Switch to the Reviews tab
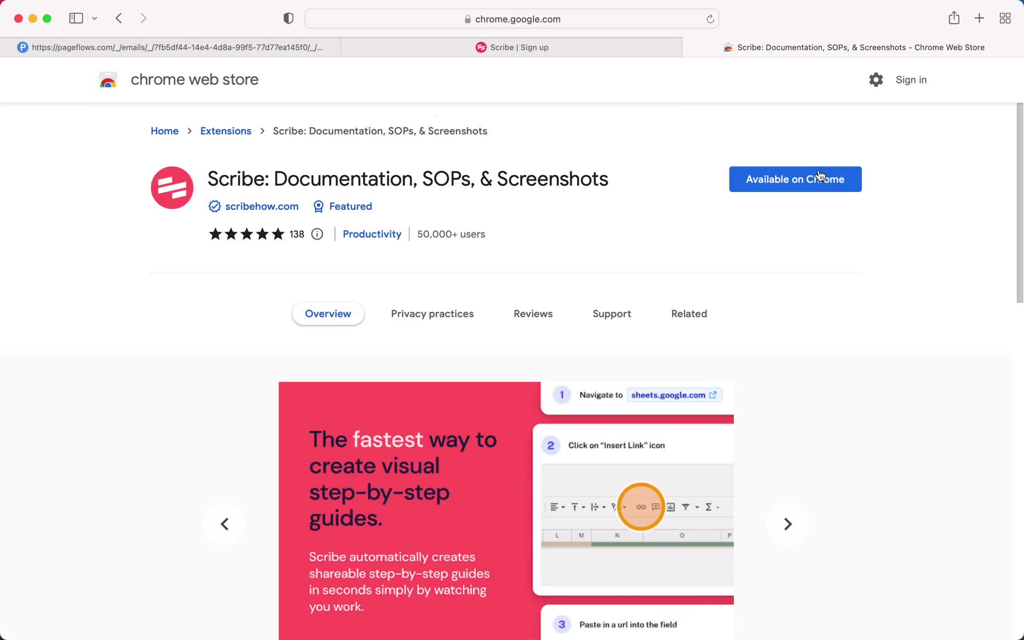Viewport: 1024px width, 640px height. pos(533,314)
